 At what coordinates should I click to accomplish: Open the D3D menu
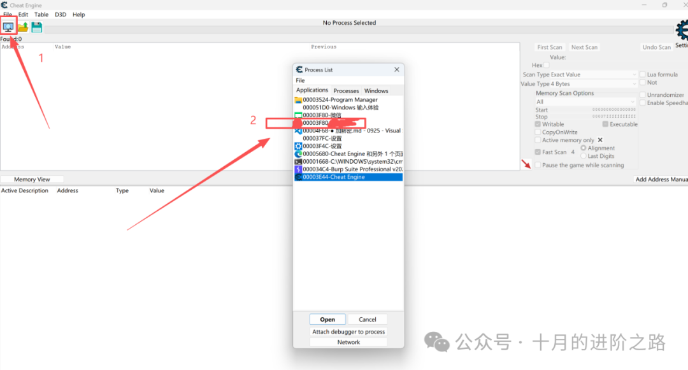[x=61, y=15]
